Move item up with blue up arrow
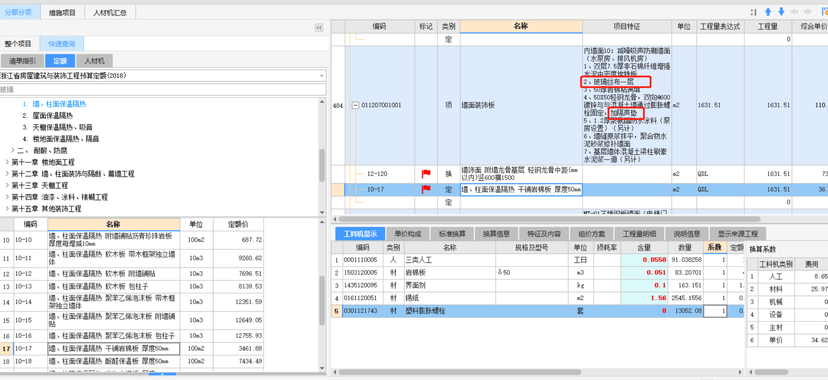 coord(768,12)
